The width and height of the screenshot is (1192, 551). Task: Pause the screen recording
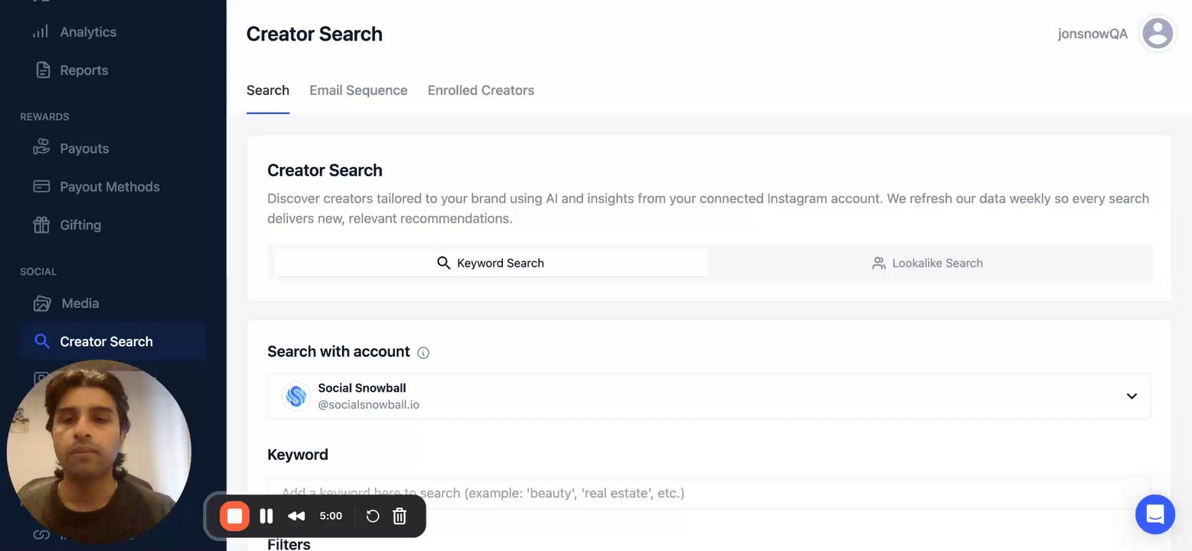266,516
